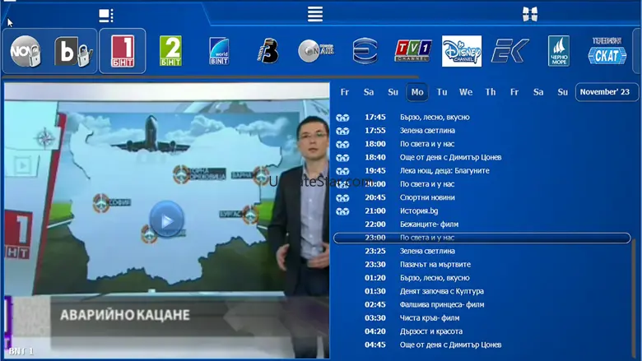
Task: Click catch-up icon for 18:00 program
Action: [x=342, y=145]
